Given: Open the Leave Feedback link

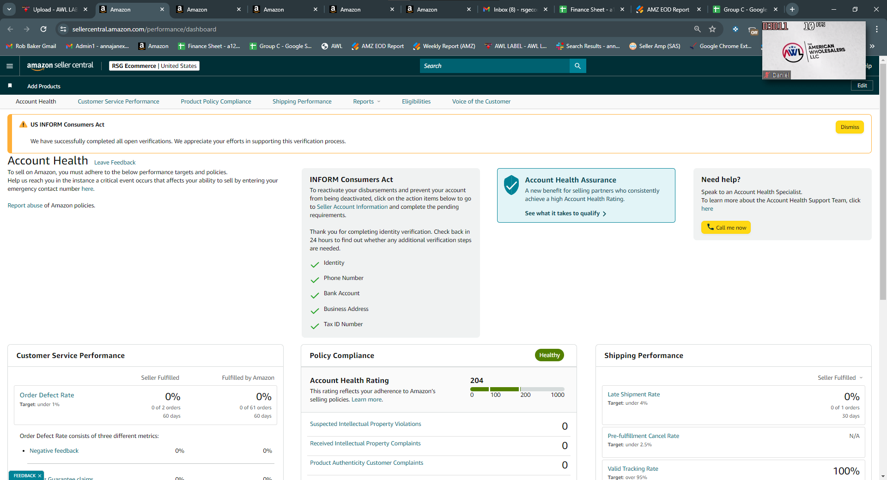Looking at the screenshot, I should (115, 163).
